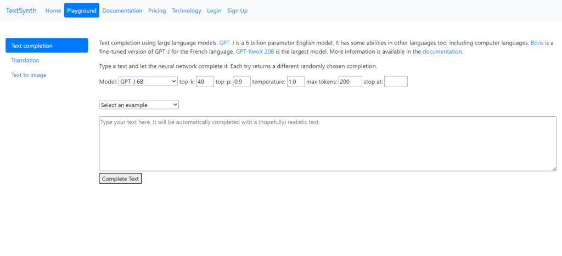Click the Complete Text button
562x256 pixels.
tap(120, 179)
